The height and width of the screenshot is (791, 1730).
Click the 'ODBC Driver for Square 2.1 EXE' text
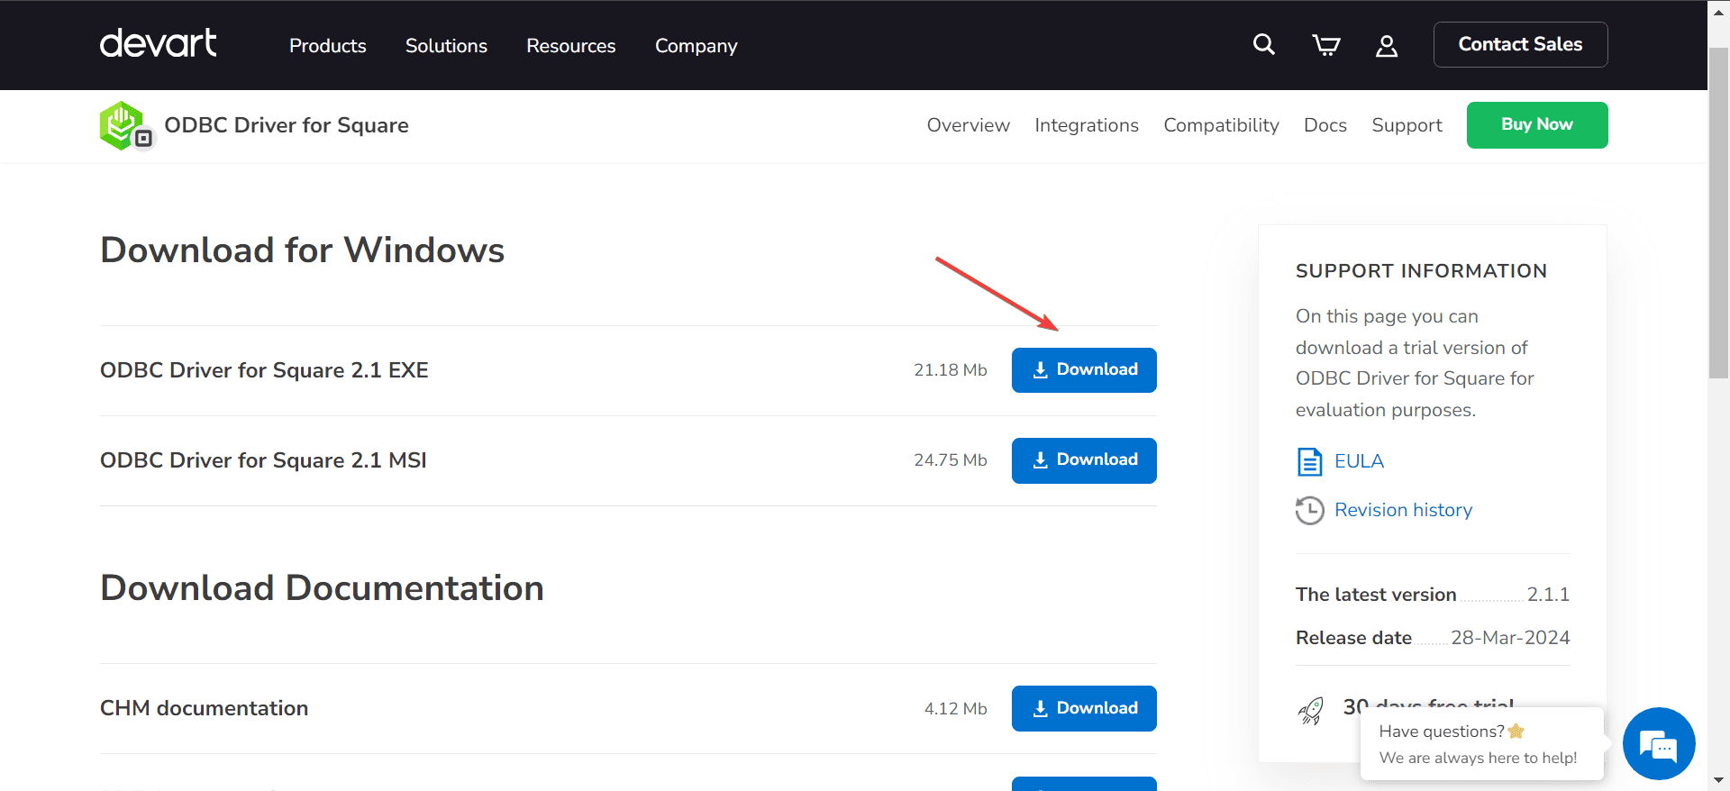[264, 370]
